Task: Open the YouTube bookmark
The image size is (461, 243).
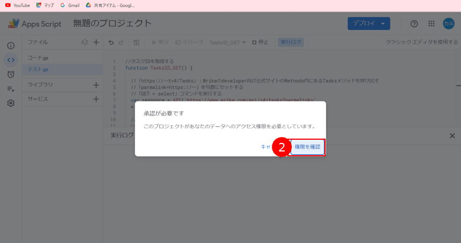Action: tap(18, 5)
